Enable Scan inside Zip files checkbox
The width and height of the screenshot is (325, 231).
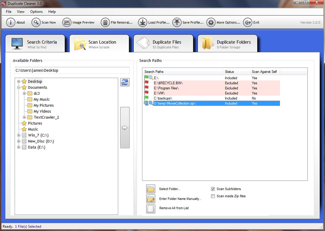point(213,196)
